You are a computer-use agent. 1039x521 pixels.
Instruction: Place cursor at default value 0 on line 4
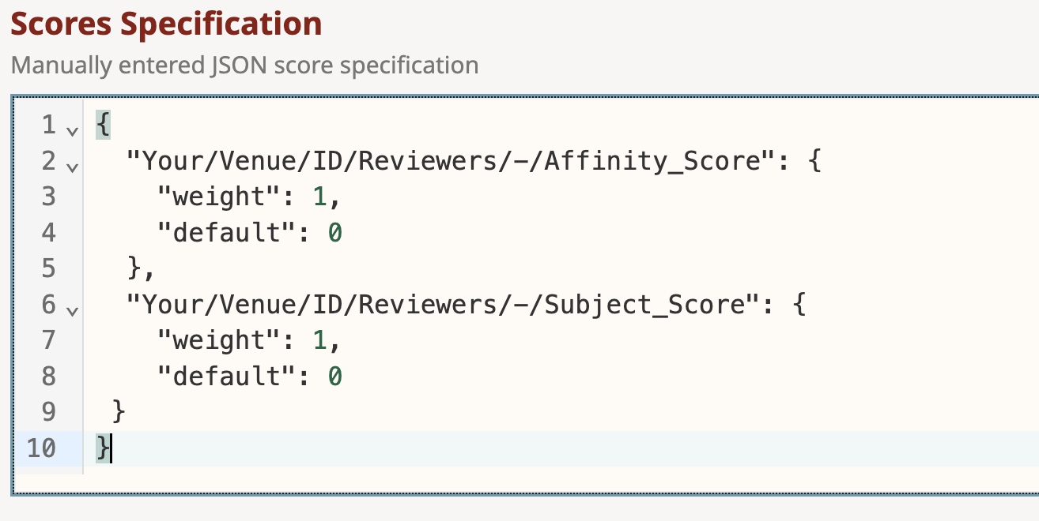(334, 233)
